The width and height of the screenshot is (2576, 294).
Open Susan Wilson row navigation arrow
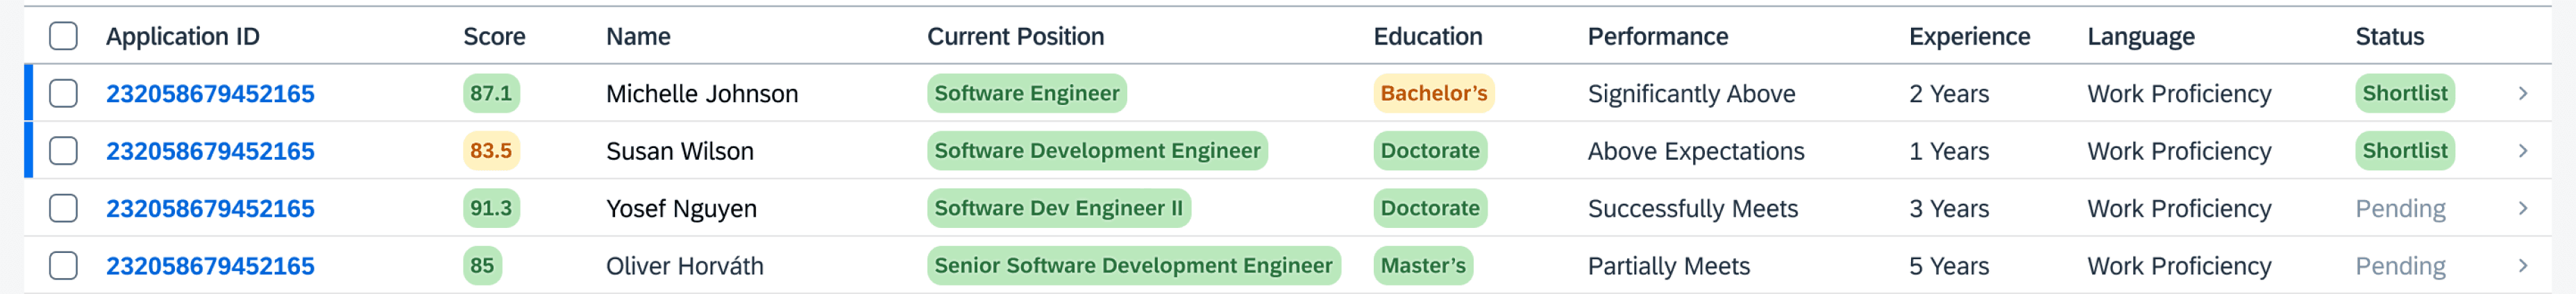click(x=2522, y=151)
